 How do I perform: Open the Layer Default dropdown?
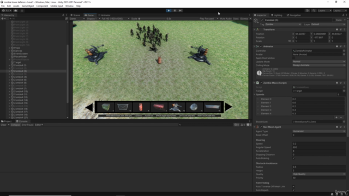click(x=328, y=24)
